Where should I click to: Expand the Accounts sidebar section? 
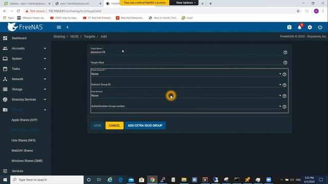pos(45,49)
